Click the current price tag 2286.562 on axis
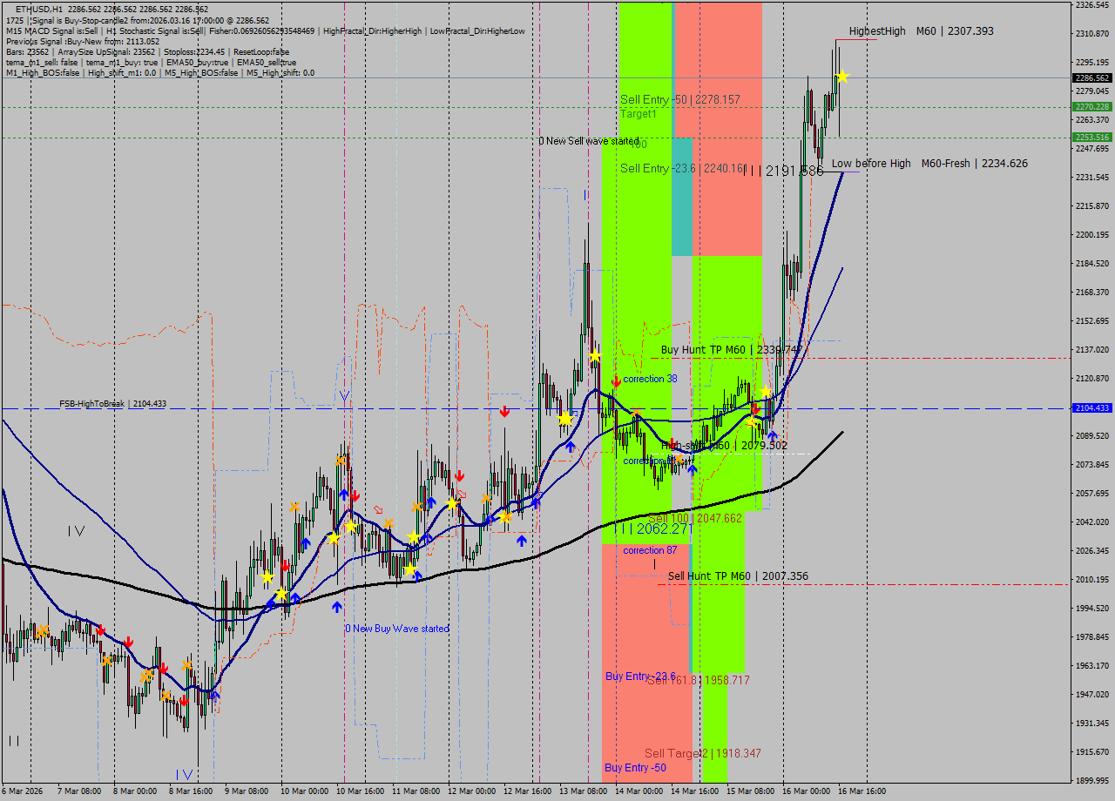The height and width of the screenshot is (801, 1115). 1091,77
